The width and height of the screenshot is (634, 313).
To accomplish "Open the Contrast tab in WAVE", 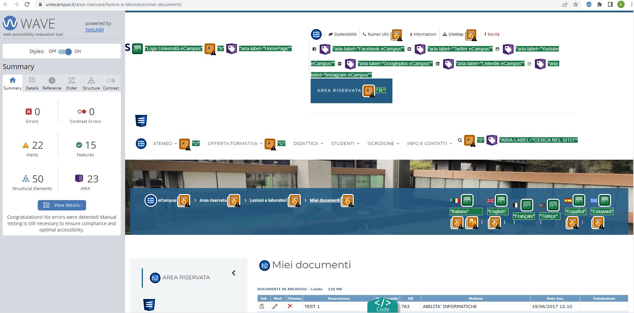I will click(111, 83).
